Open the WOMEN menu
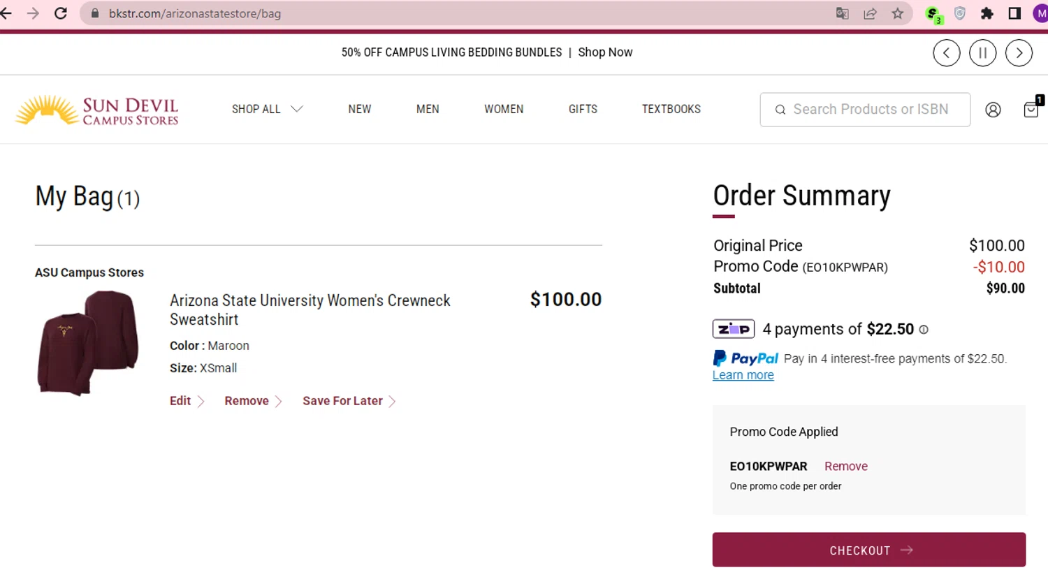This screenshot has width=1048, height=577. coord(504,109)
